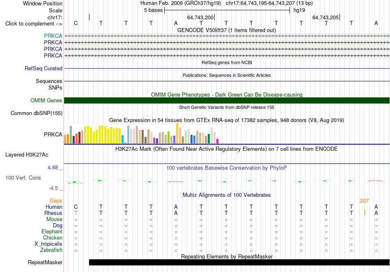Click the orange 207 gap count
The width and height of the screenshot is (390, 272).
(364, 201)
